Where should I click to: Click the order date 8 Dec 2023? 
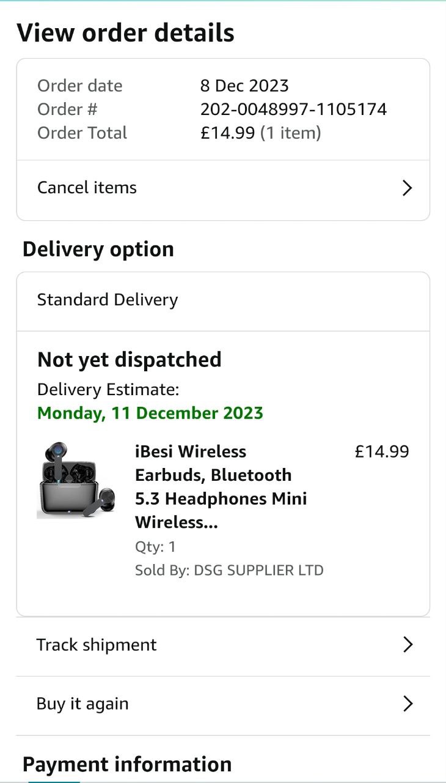pos(244,86)
